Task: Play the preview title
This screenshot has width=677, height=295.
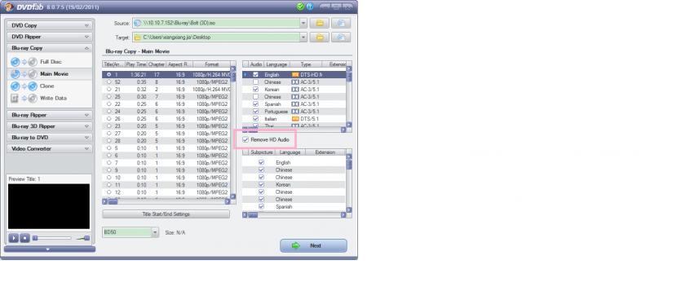Action: click(x=14, y=238)
